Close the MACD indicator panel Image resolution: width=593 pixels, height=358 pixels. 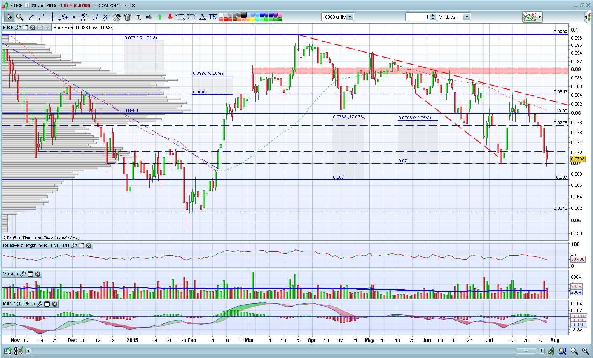54,304
